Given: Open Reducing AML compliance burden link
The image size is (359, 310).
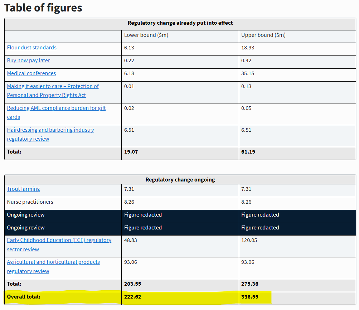Looking at the screenshot, I should click(56, 112).
